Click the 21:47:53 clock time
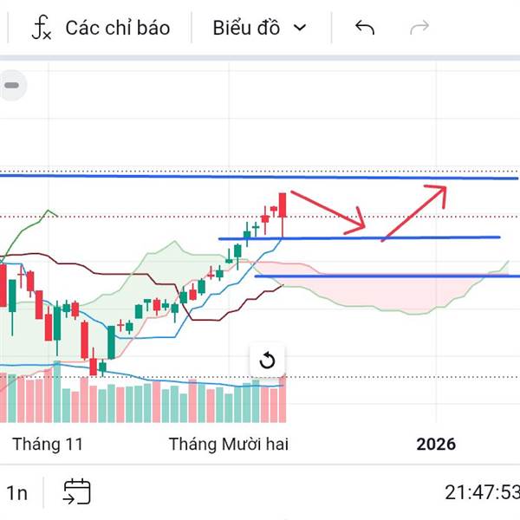This screenshot has width=520, height=520. 481,493
